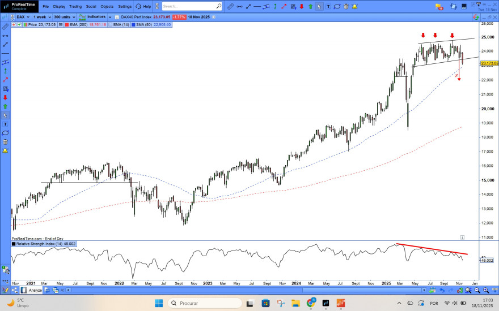This screenshot has width=499, height=311.
Task: Click the trash can delete objects icon
Action: [x=346, y=6]
